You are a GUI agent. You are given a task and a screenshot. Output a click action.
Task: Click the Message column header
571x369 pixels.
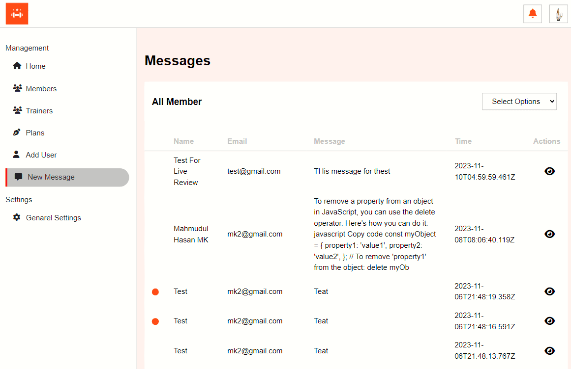(330, 141)
